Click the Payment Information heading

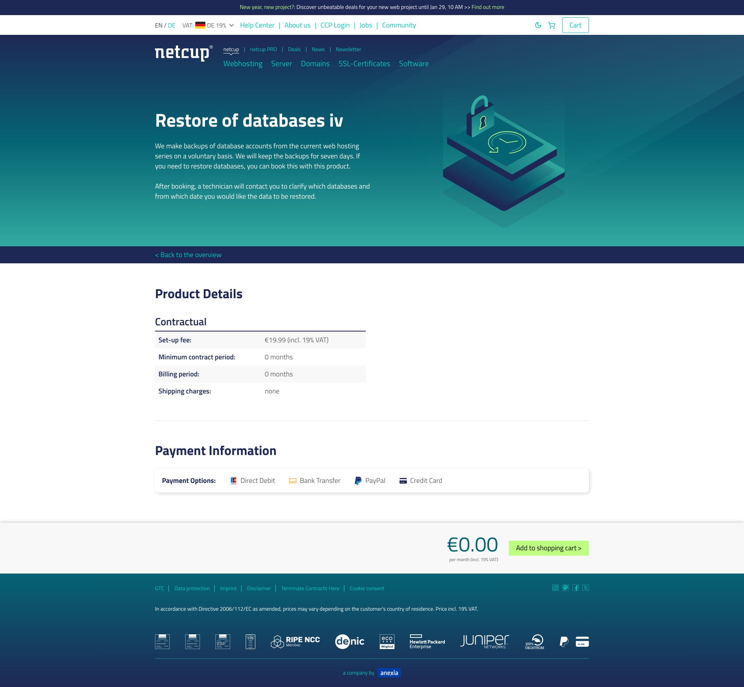tap(215, 451)
